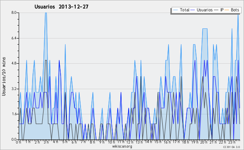Click the orange Bots legend line
The width and height of the screenshot is (244, 150).
[x=227, y=10]
